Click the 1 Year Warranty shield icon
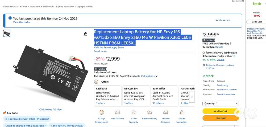This screenshot has width=266, height=127. click(134, 112)
